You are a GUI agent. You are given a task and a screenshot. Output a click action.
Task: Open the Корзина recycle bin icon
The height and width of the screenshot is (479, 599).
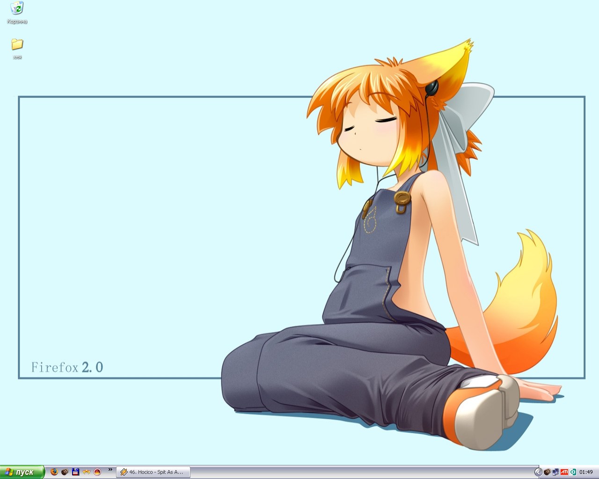[17, 8]
